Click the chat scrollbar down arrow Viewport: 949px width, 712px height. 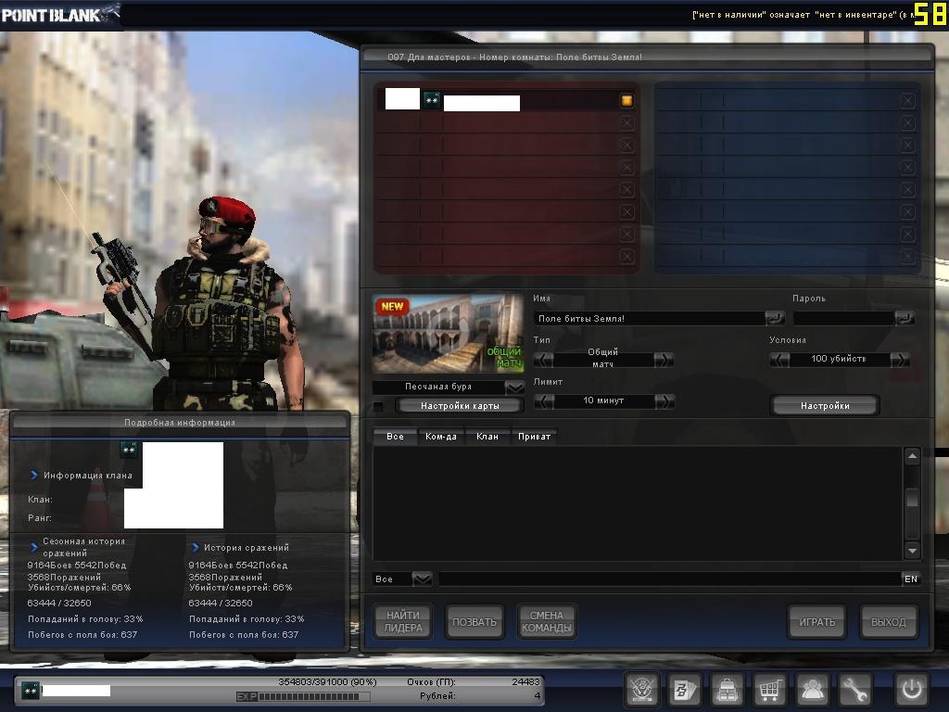(912, 550)
